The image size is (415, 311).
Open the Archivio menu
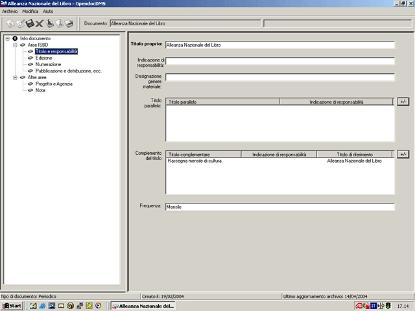[x=10, y=12]
